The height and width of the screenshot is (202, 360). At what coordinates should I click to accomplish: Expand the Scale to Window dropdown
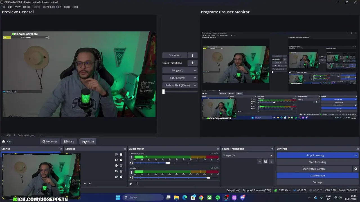41,135
